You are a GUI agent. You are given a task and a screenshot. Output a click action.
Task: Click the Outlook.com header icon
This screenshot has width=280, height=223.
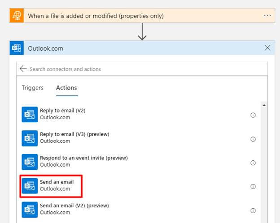(17, 48)
